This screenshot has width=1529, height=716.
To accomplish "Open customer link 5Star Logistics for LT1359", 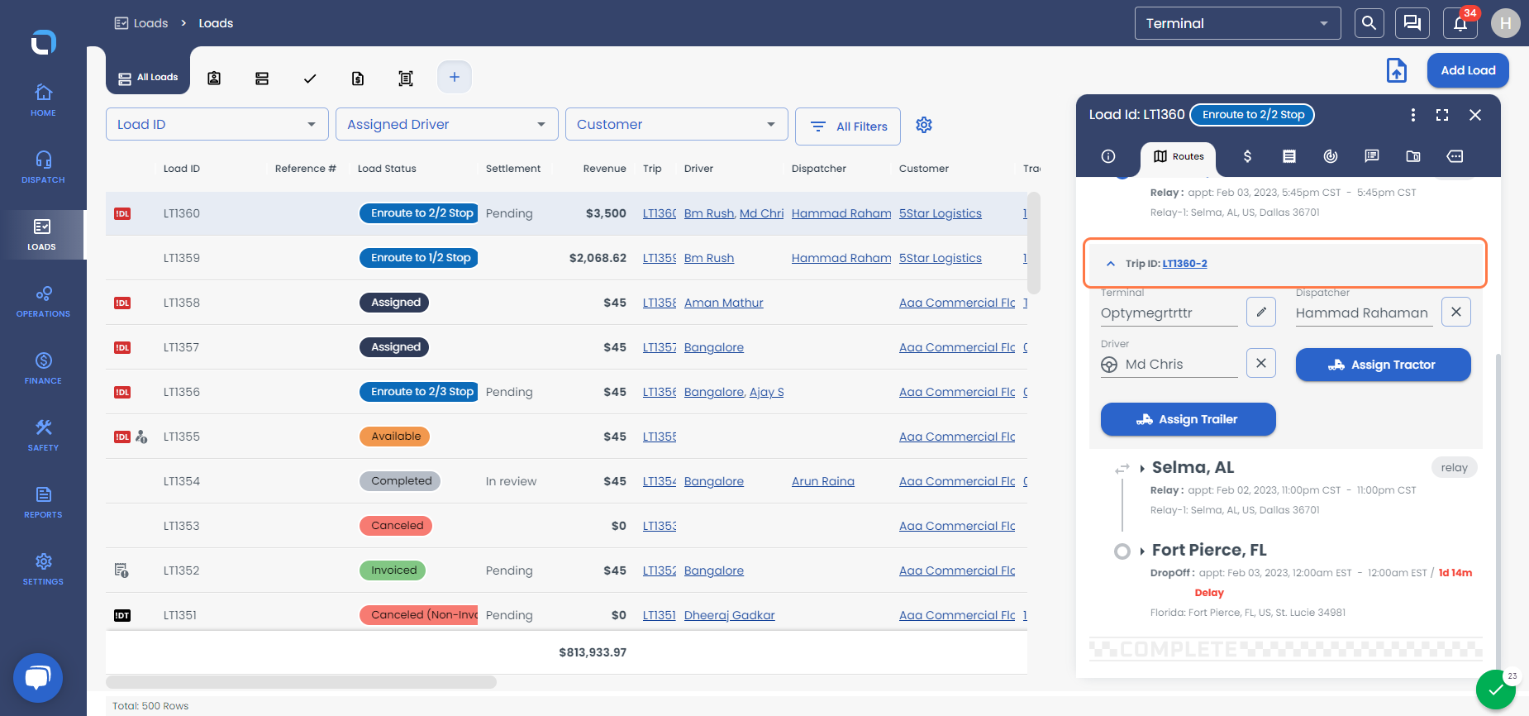I will tap(941, 258).
